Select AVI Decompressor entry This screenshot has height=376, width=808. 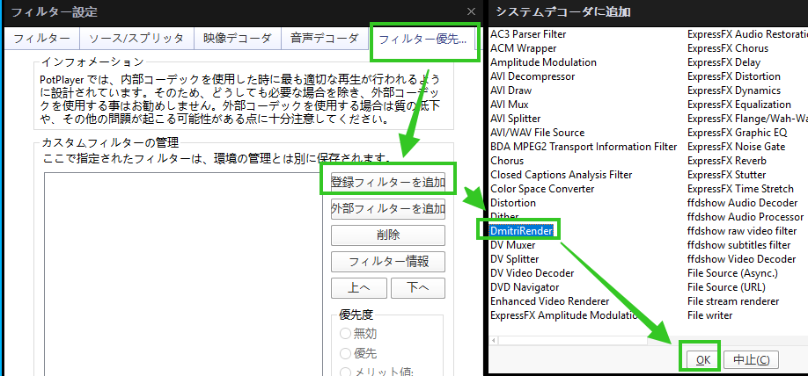click(x=533, y=76)
